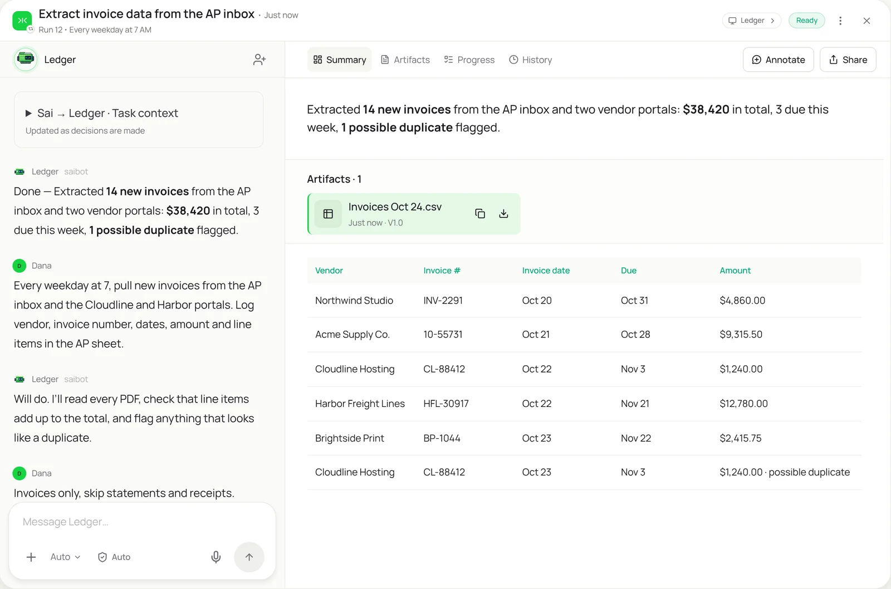
Task: Click the Invoice date column header
Action: pos(546,271)
